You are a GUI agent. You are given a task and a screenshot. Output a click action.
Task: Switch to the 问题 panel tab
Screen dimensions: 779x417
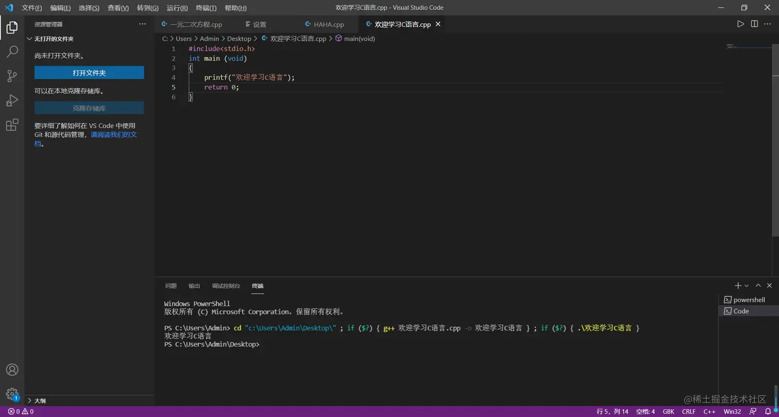pos(171,285)
